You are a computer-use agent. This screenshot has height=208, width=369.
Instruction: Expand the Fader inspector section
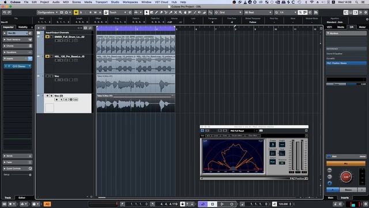coord(17,162)
